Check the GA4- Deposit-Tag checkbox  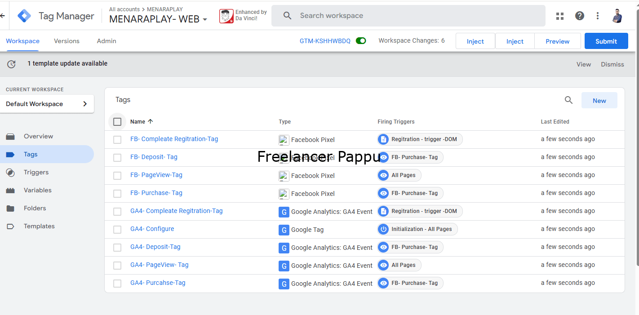pyautogui.click(x=117, y=248)
